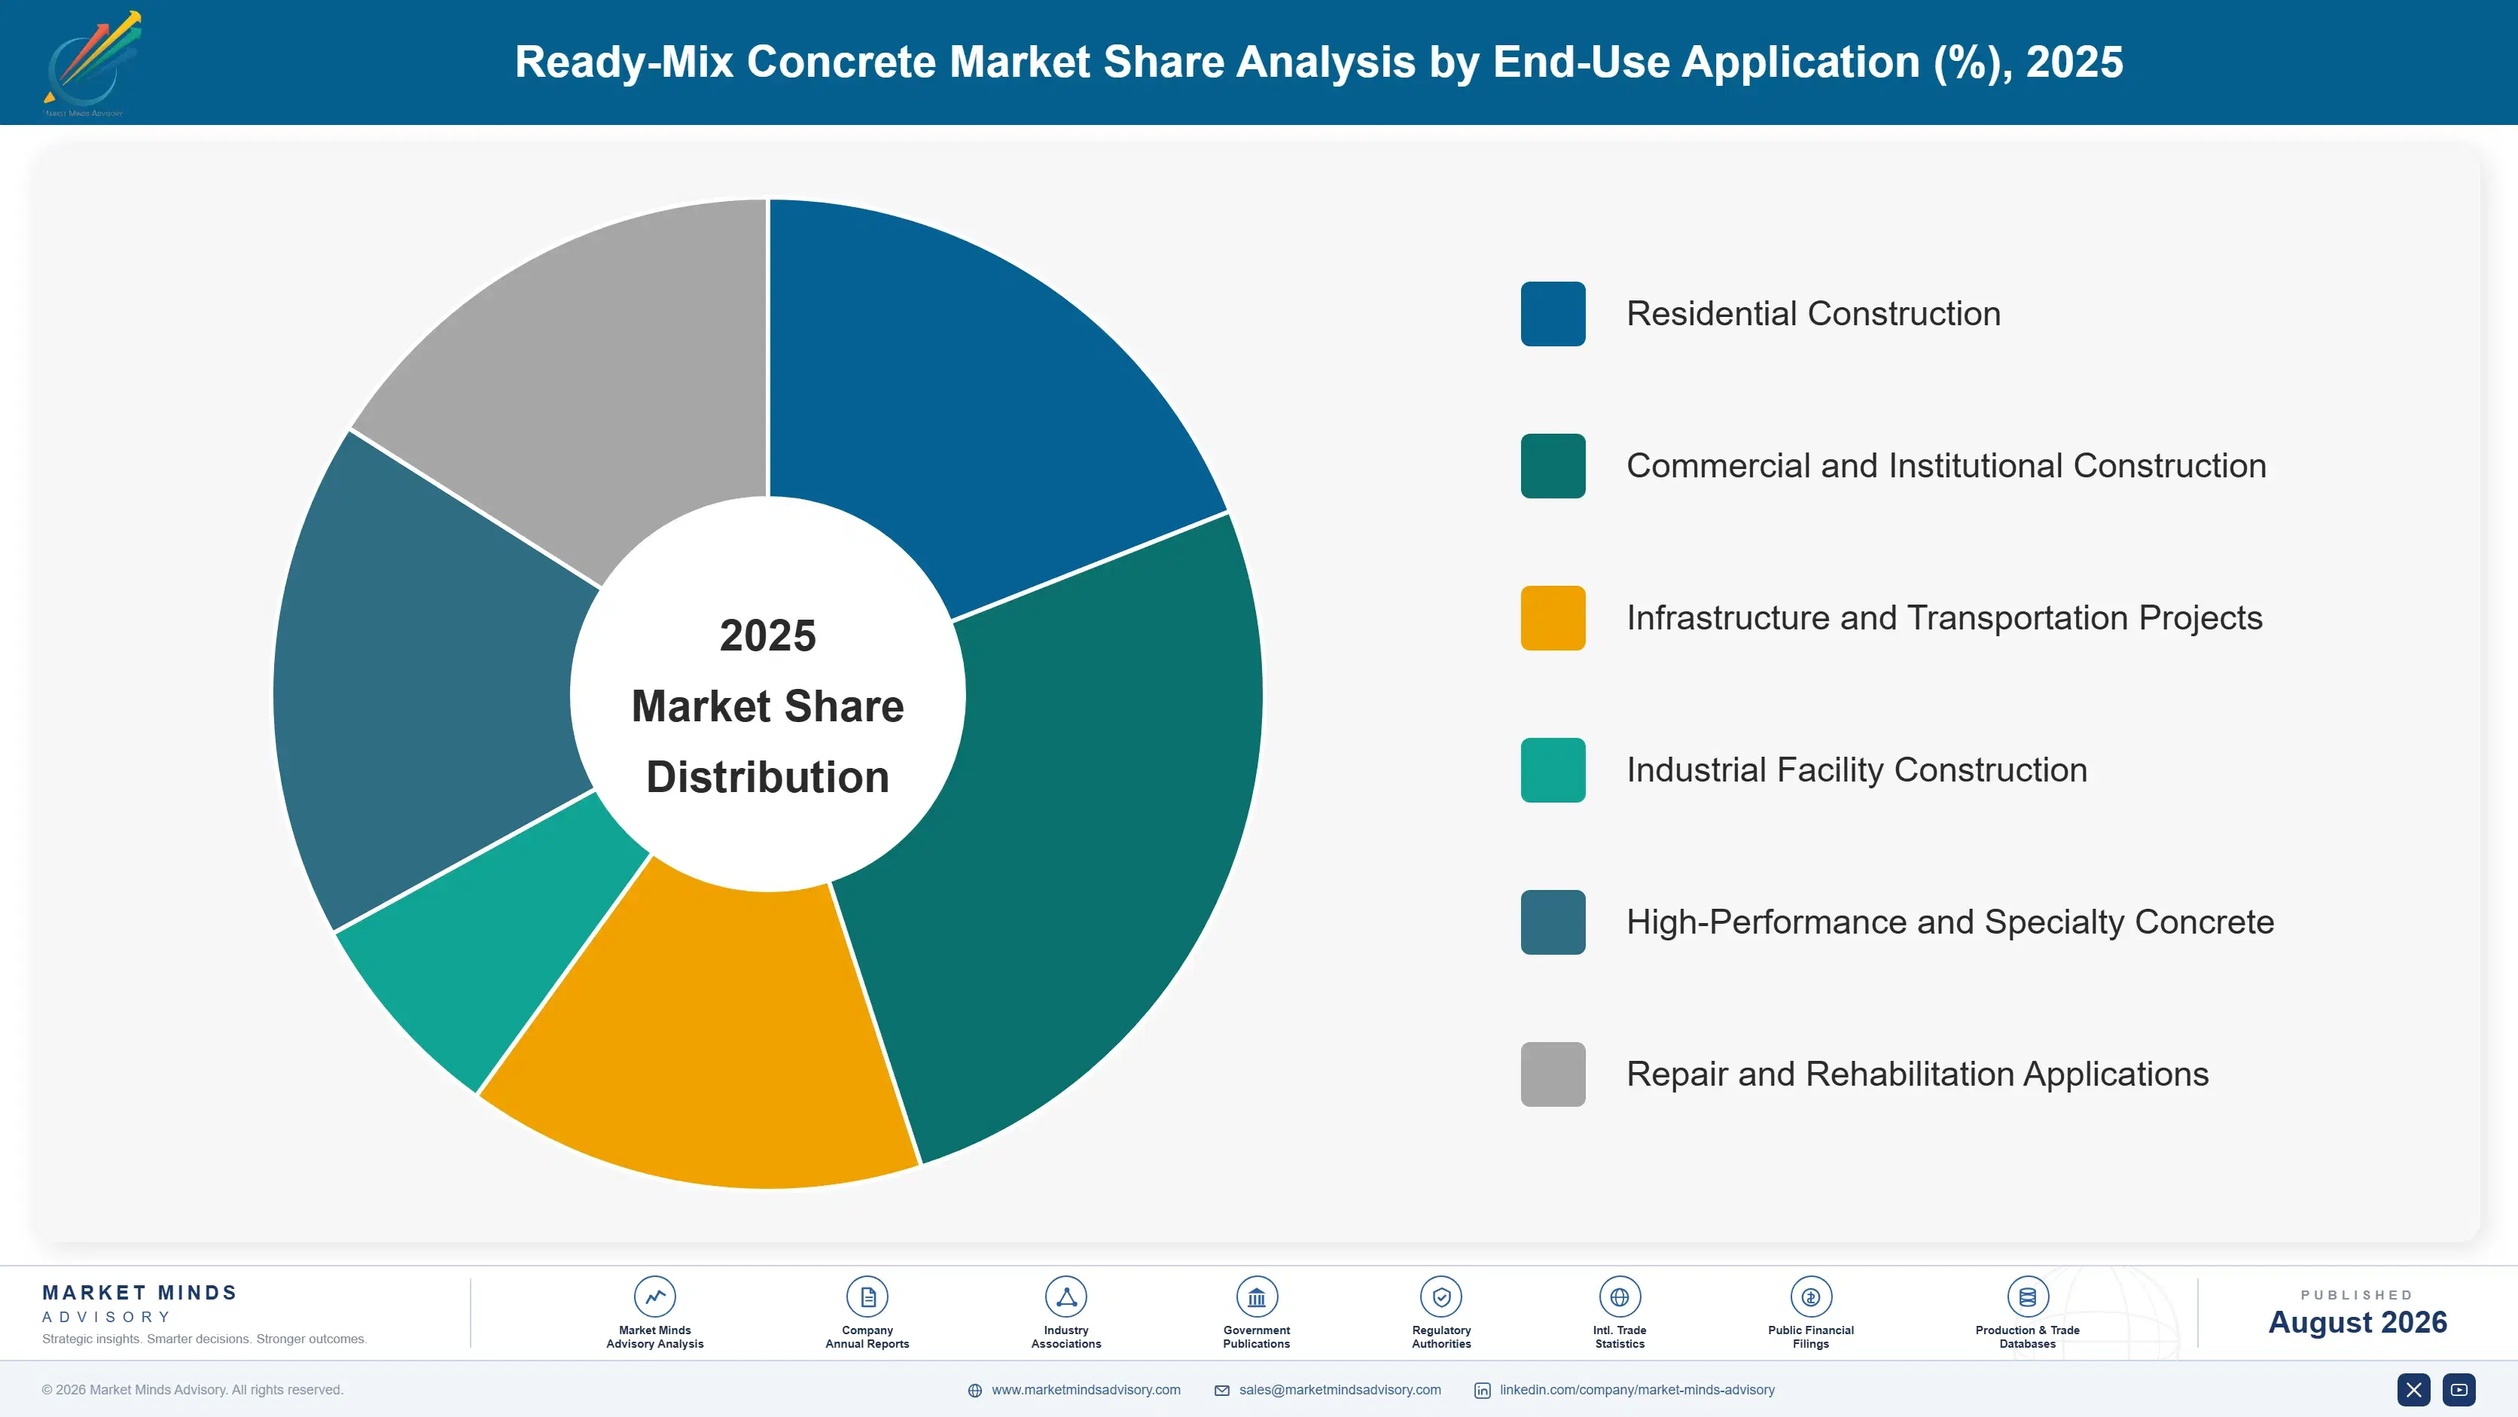Click the Government Publications building icon
This screenshot has width=2518, height=1417.
tap(1256, 1297)
